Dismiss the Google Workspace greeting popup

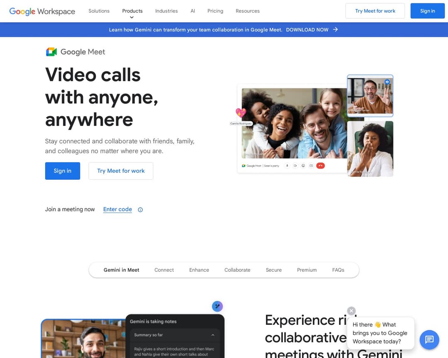[351, 311]
